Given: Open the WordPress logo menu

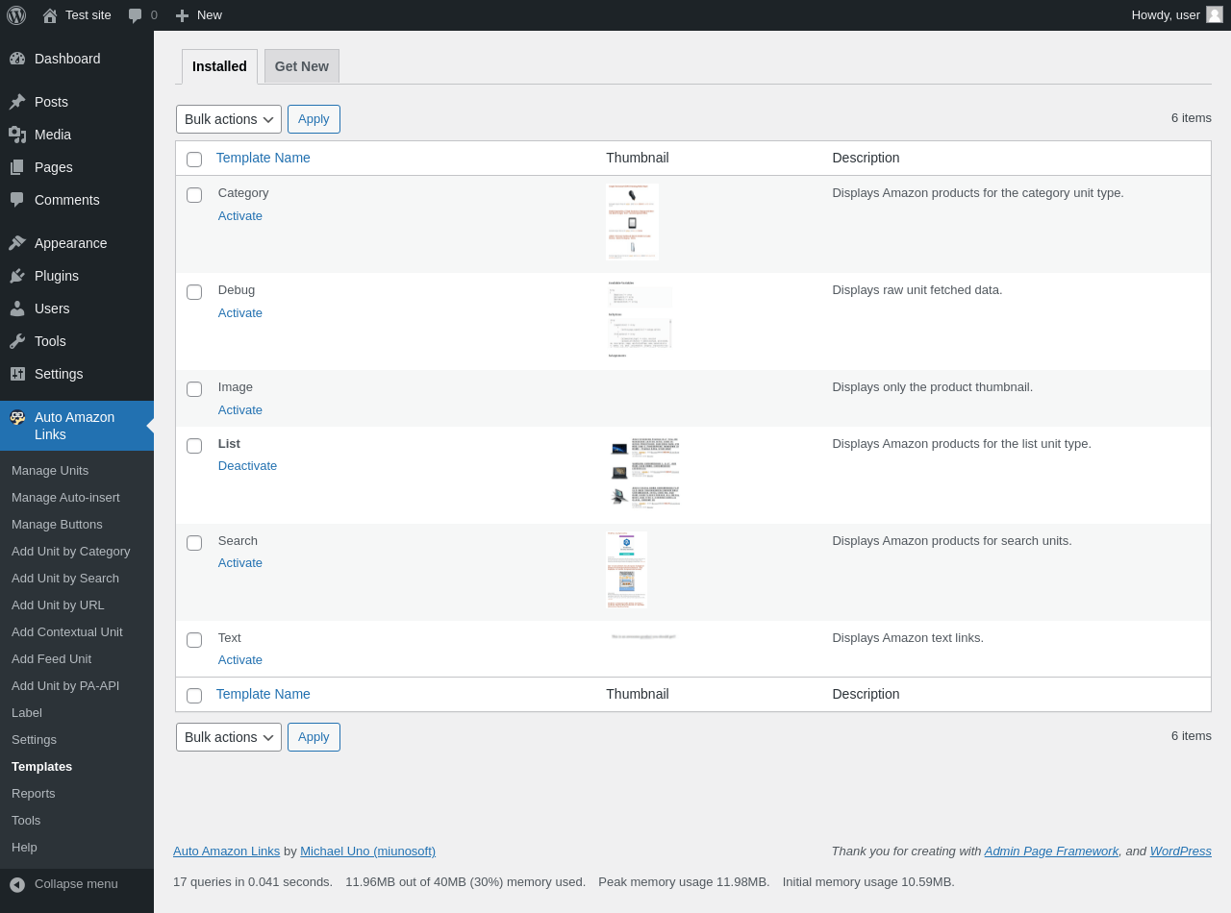Looking at the screenshot, I should pyautogui.click(x=16, y=15).
